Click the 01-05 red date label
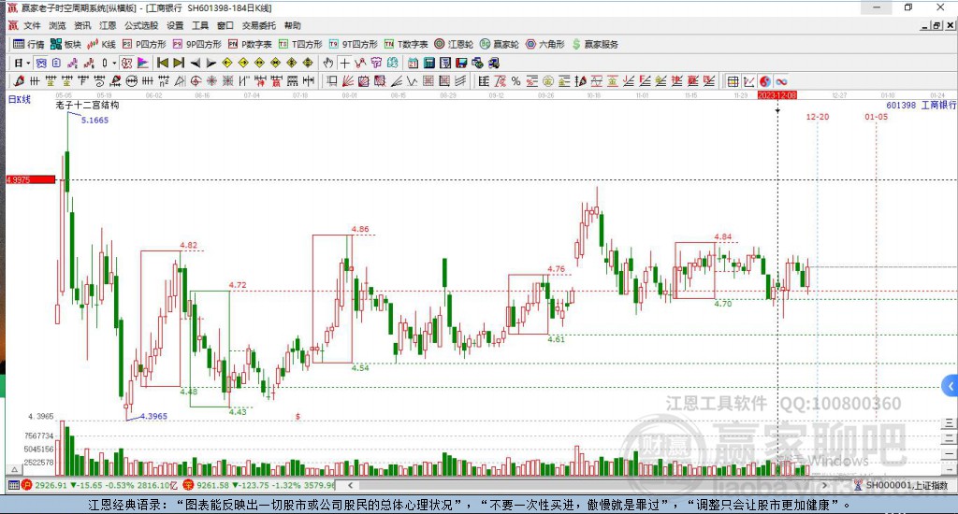The image size is (958, 514). tap(876, 117)
